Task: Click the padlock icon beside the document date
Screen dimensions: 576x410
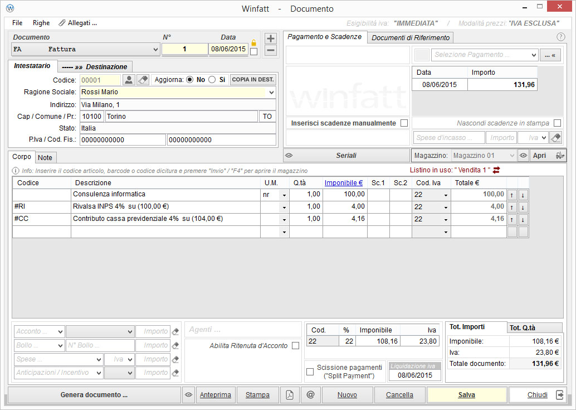Action: coord(253,42)
